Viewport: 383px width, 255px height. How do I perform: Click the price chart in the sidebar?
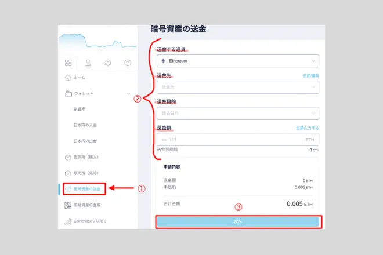pyautogui.click(x=98, y=41)
